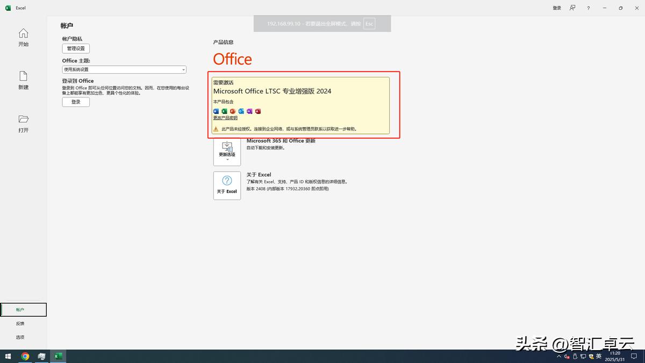Toggle Windows Security shield icon in tray
645x363 pixels.
tap(591, 357)
